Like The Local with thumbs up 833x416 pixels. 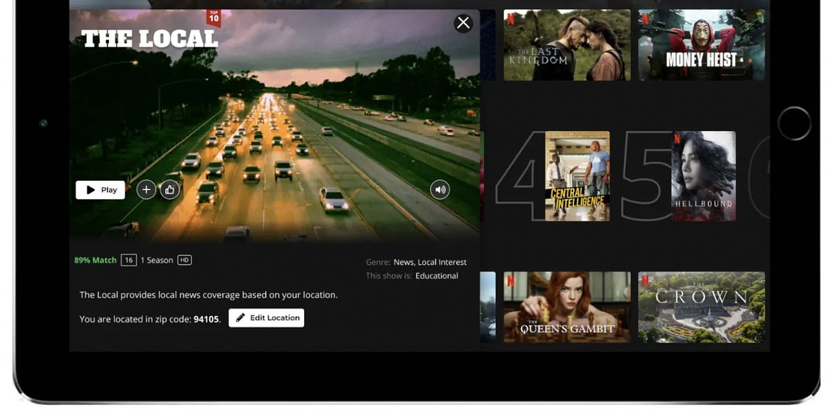[x=169, y=190]
